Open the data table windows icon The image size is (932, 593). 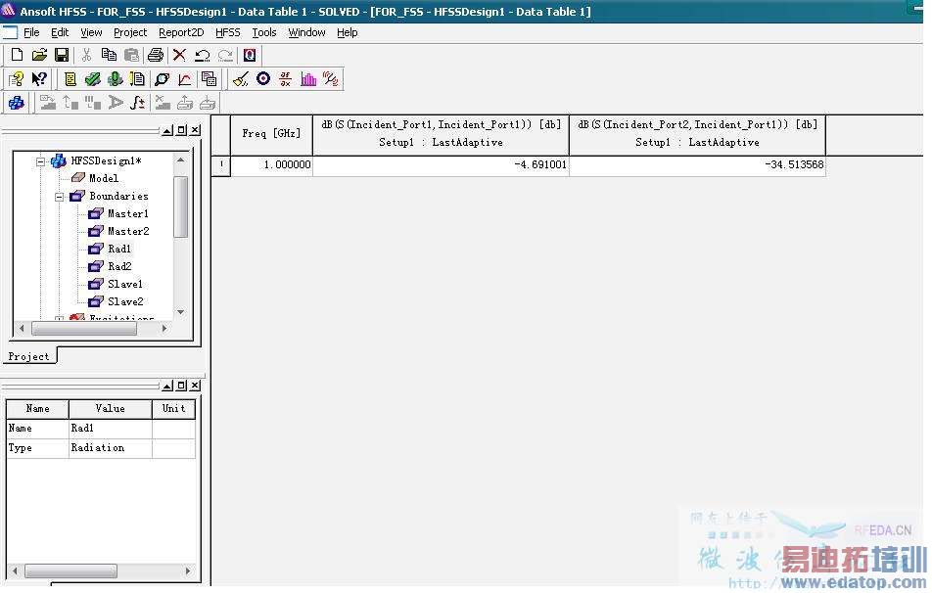click(x=209, y=79)
